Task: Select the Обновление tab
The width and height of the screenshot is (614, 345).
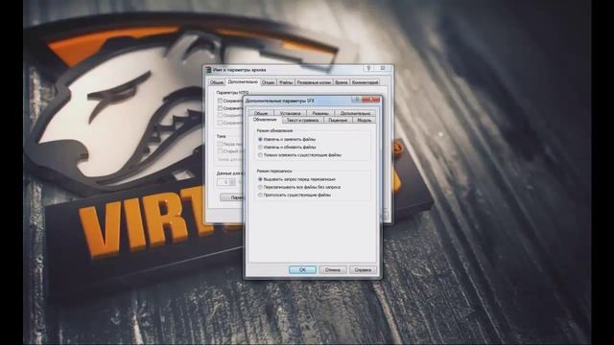Action: point(265,120)
